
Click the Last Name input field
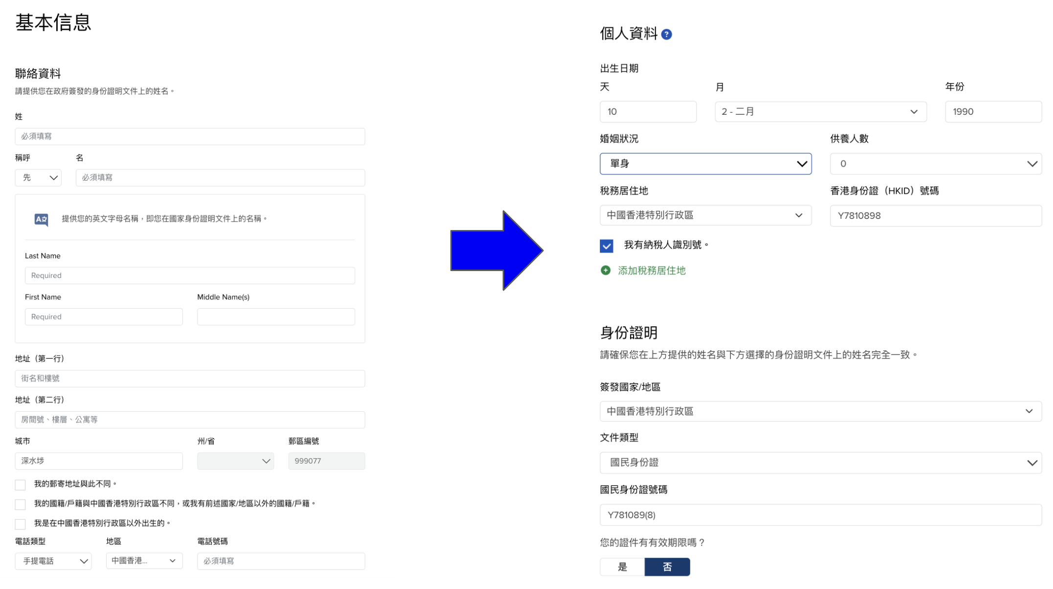click(x=190, y=275)
